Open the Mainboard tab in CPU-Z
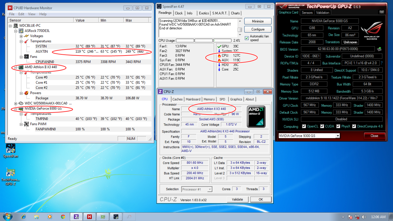 [x=193, y=99]
